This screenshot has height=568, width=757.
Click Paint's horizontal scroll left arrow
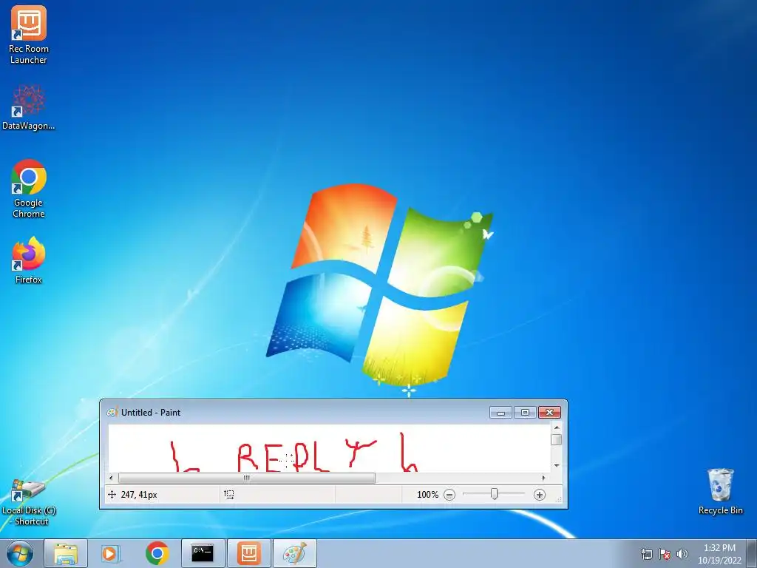pos(112,478)
